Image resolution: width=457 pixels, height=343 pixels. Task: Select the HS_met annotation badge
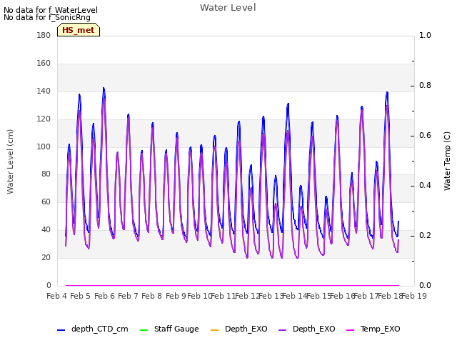(x=79, y=30)
